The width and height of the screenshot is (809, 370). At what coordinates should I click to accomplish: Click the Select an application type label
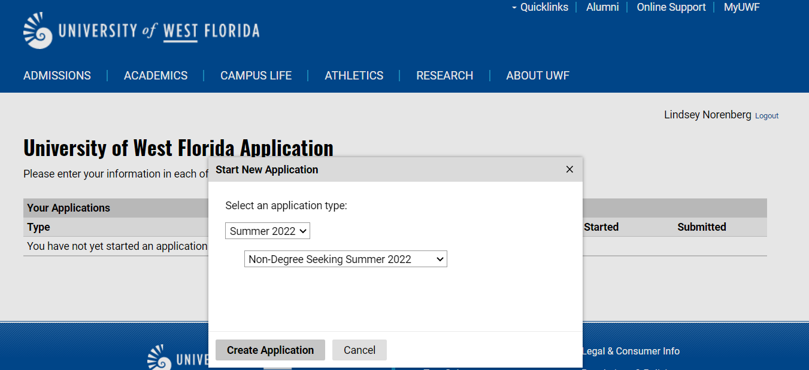pyautogui.click(x=286, y=206)
